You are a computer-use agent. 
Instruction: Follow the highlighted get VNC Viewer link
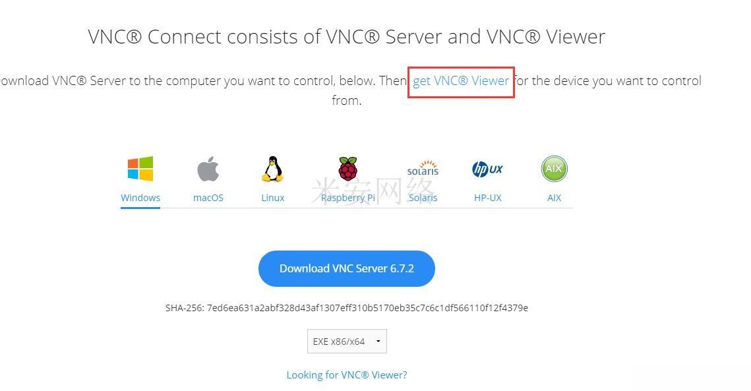(461, 81)
